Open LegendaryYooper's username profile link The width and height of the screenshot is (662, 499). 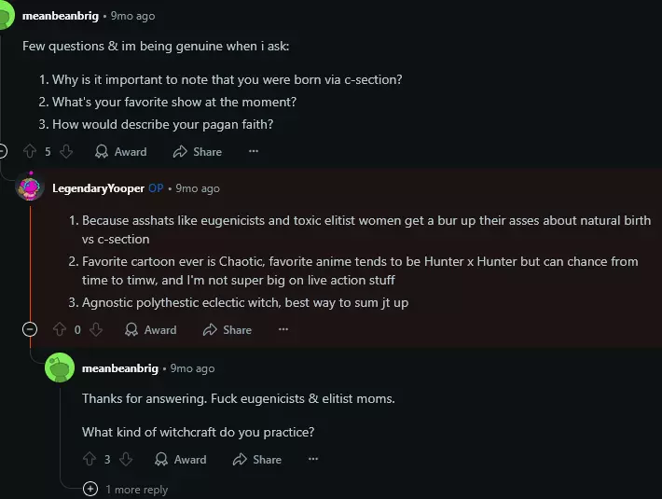pos(98,188)
